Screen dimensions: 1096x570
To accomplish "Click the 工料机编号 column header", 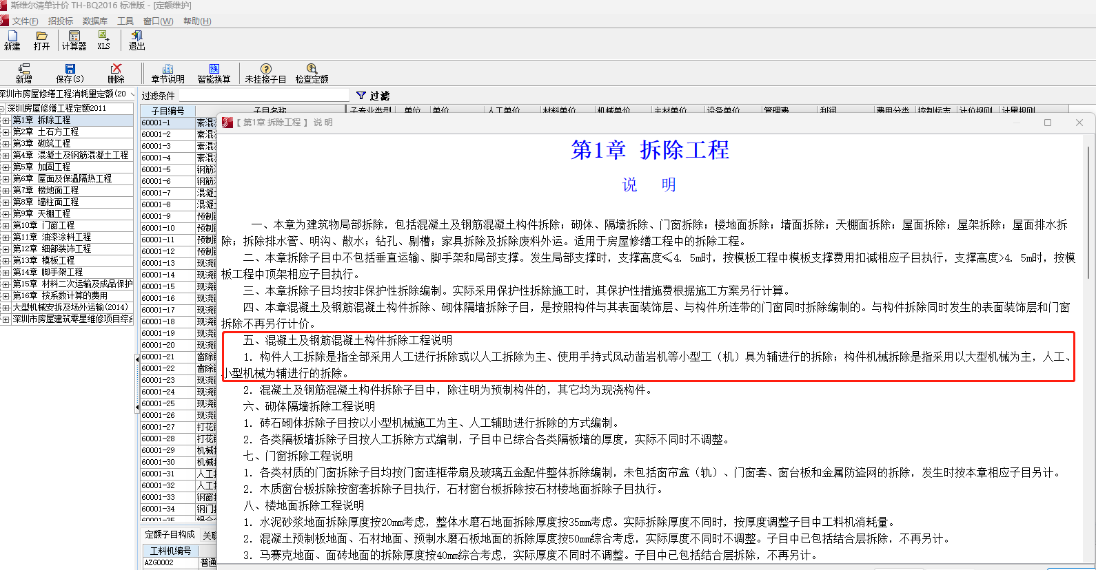I will (170, 551).
